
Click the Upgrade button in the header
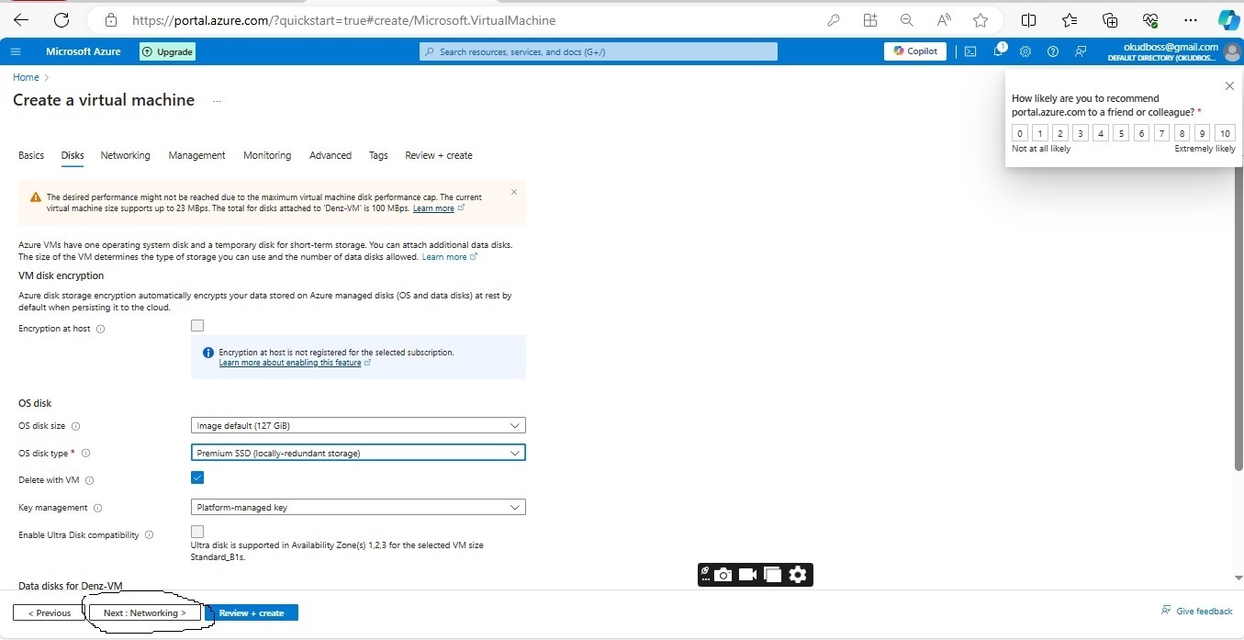[168, 51]
